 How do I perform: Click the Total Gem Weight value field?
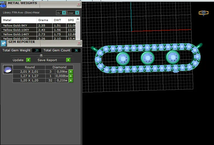pos(37,50)
